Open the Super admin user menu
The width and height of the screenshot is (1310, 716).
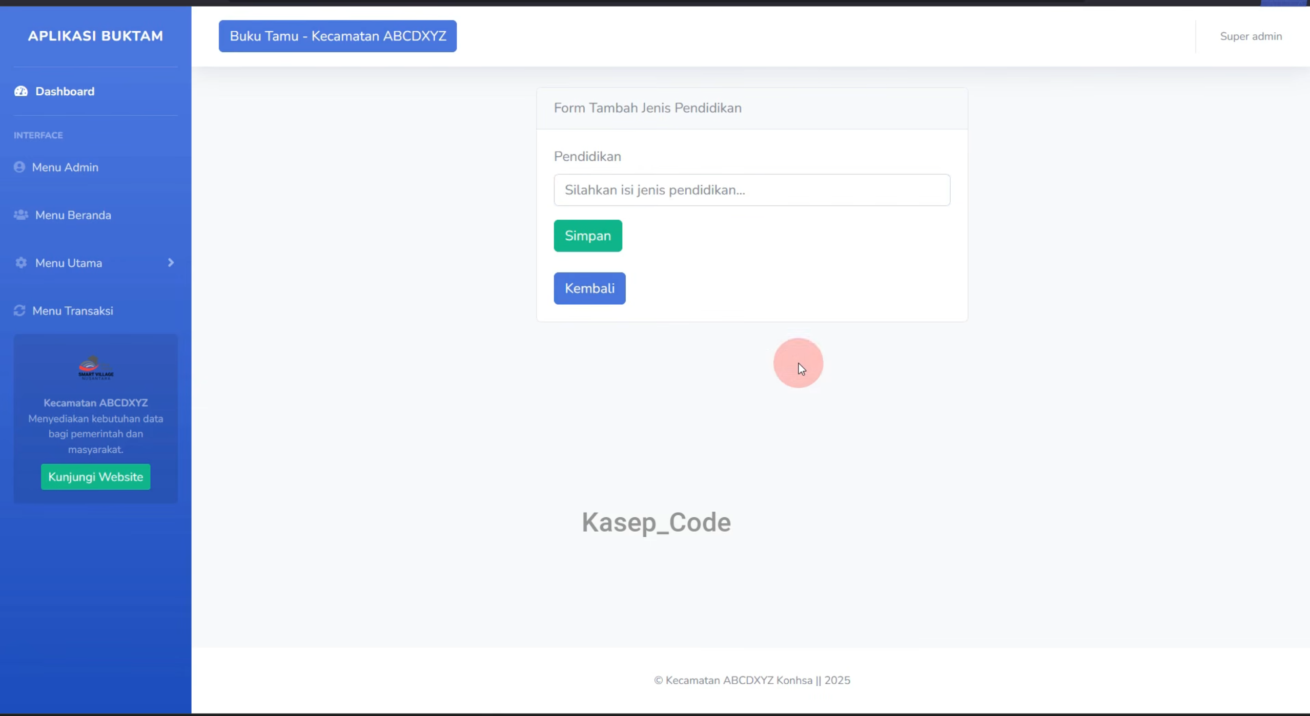tap(1251, 36)
